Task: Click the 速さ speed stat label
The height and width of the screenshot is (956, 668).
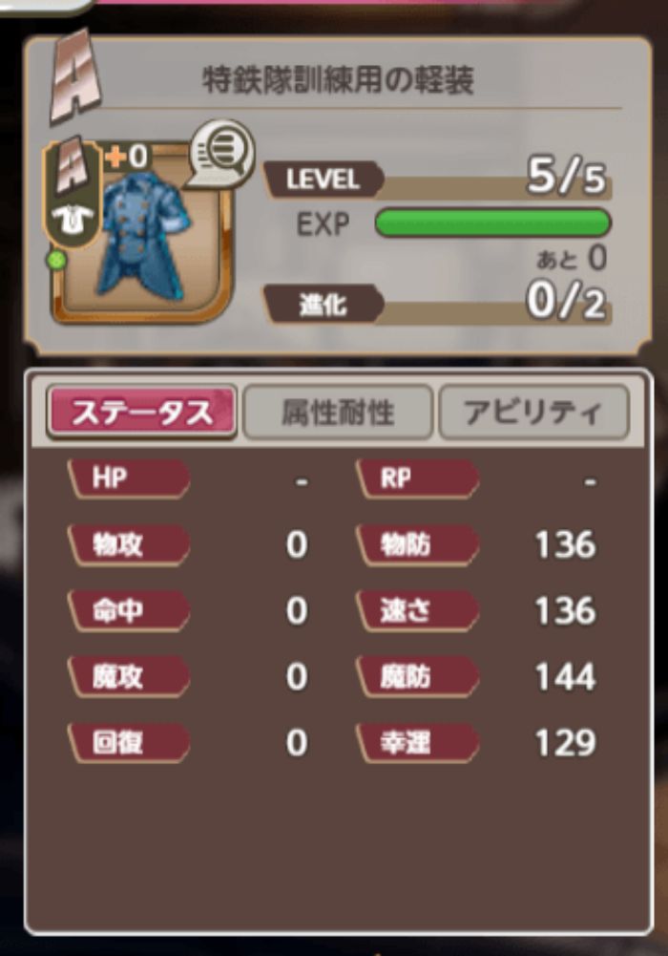Action: [417, 611]
